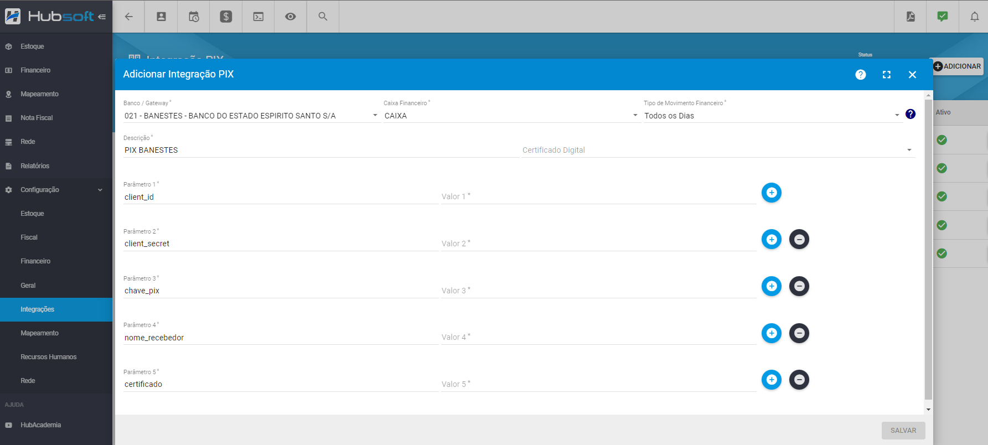Open the Nota Fiscal sidebar menu
988x445 pixels.
coord(56,118)
